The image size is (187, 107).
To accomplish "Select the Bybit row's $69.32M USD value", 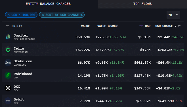I will coord(143,101).
